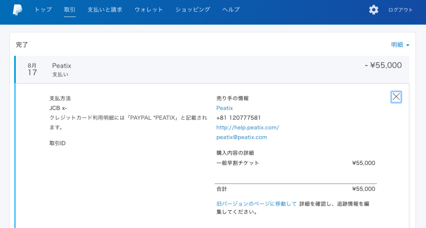This screenshot has width=426, height=228.
Task: Close the transaction details with X
Action: click(x=396, y=97)
